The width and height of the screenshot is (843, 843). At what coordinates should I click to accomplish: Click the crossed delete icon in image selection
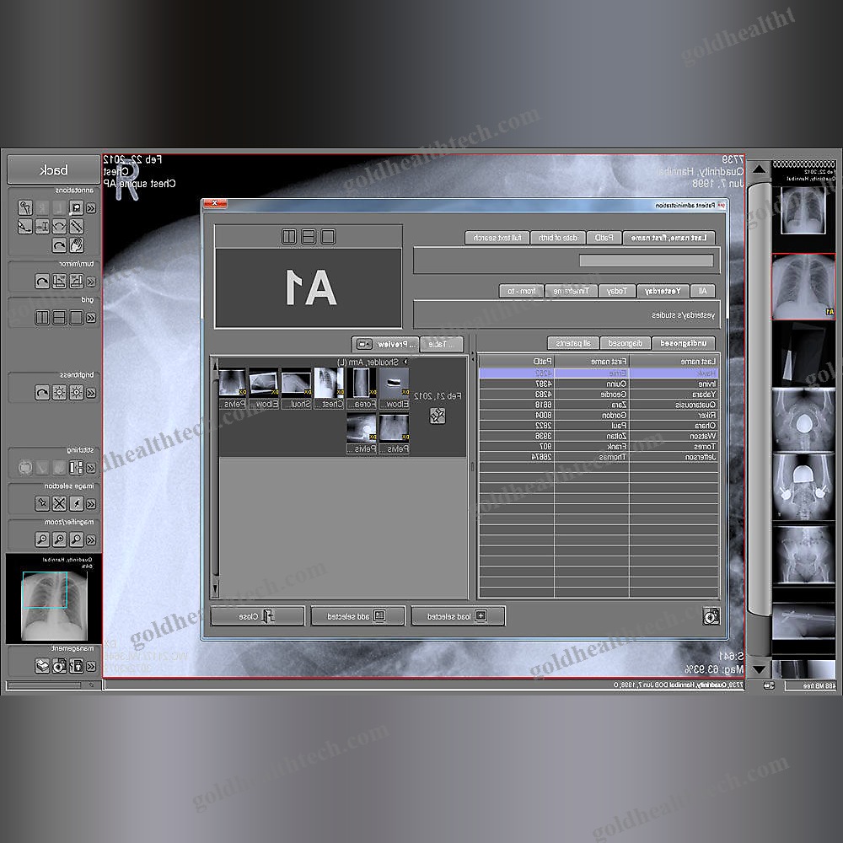(x=59, y=504)
